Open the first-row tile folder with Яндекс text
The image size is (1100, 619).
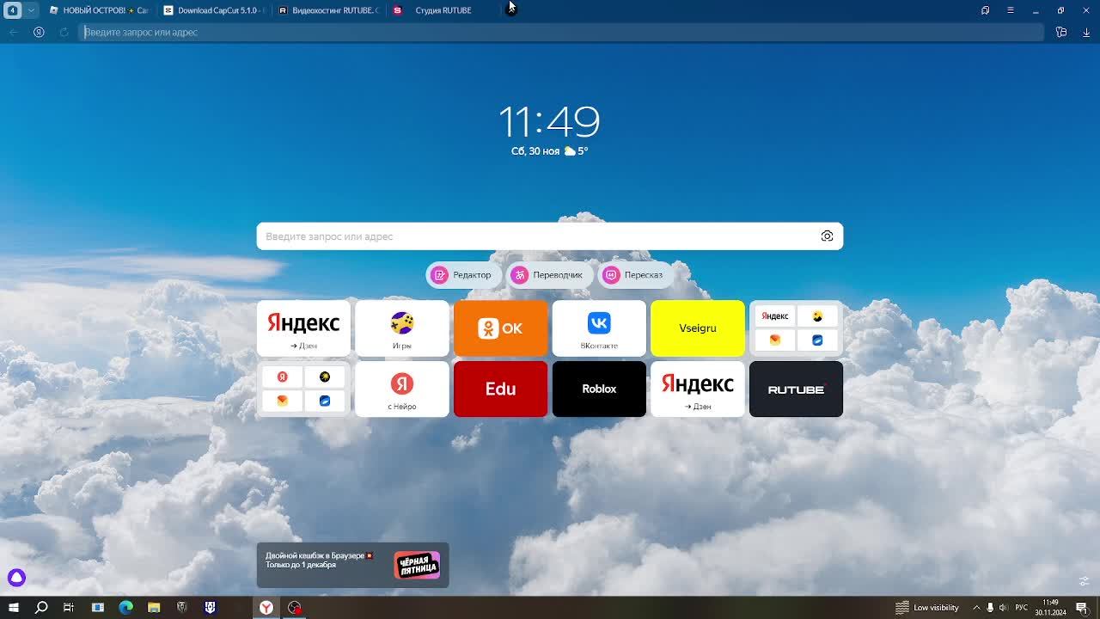[x=796, y=328]
